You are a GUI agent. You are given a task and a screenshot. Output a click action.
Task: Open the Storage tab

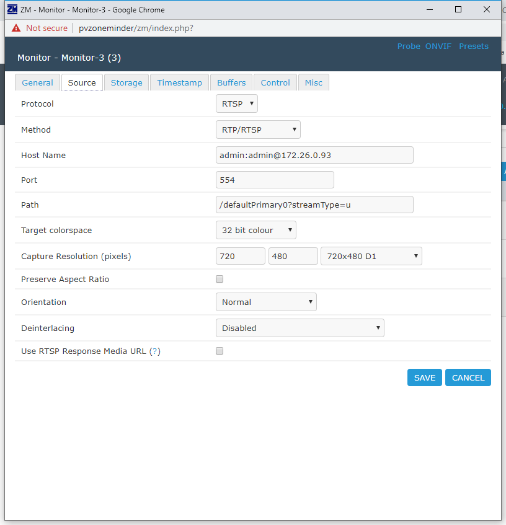click(x=126, y=82)
